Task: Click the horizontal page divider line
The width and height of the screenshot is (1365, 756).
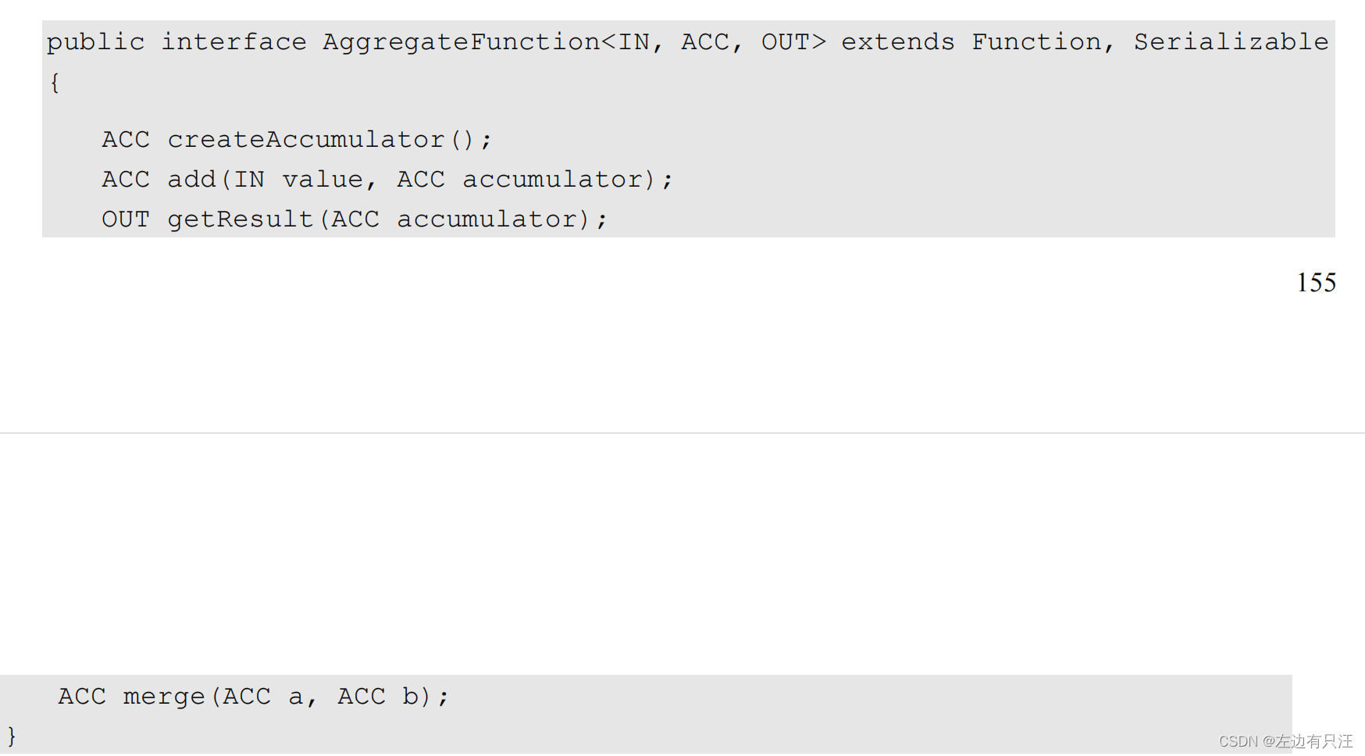Action: [682, 433]
